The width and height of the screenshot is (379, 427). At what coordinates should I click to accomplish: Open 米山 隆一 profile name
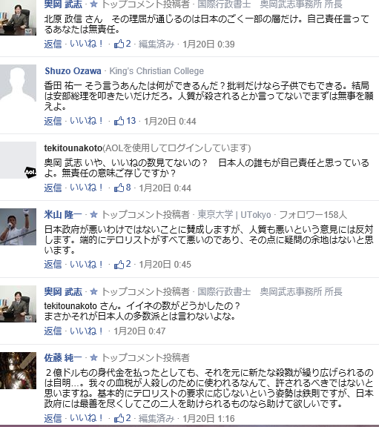point(63,214)
